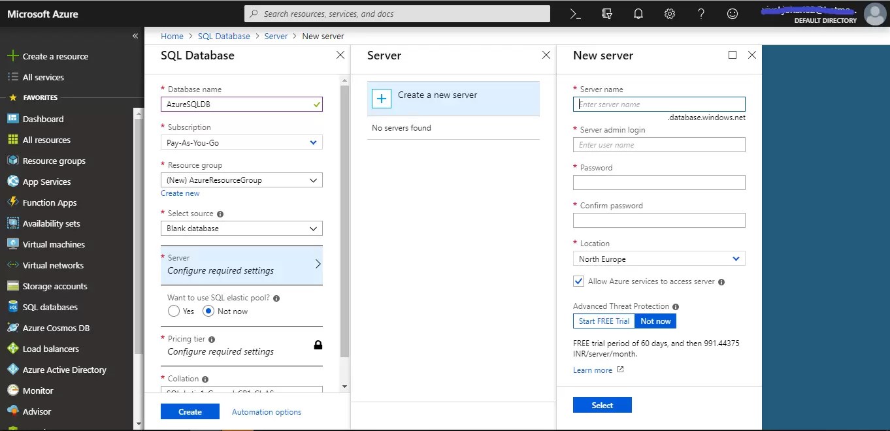This screenshot has height=431, width=890.
Task: Open the directory and subscription filter icon
Action: click(x=607, y=14)
